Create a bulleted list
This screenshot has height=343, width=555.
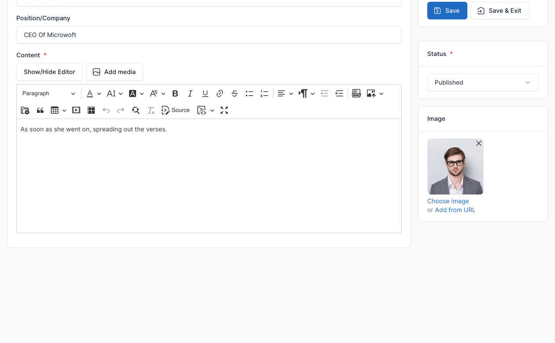(x=249, y=93)
